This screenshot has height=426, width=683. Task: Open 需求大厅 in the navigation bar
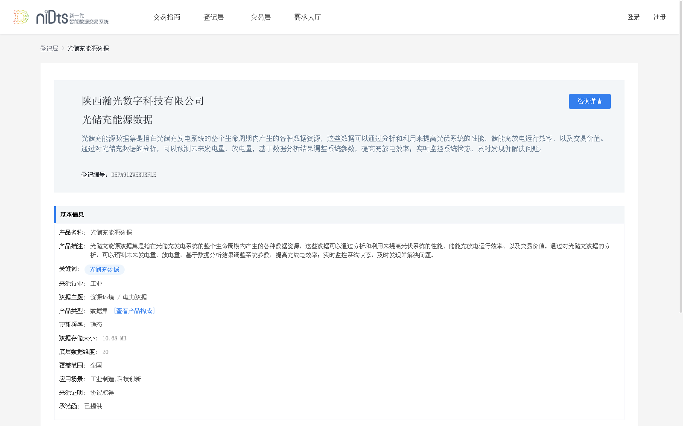pos(307,17)
